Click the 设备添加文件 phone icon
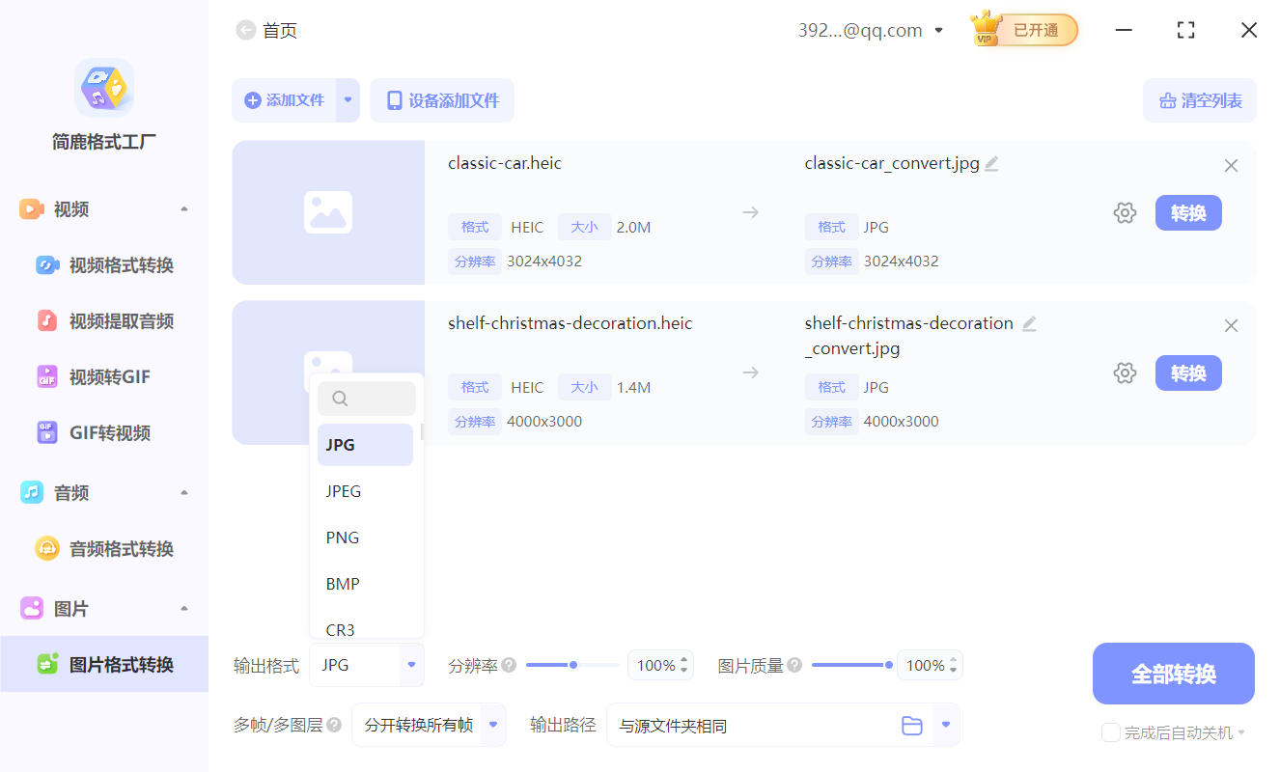 coord(396,99)
